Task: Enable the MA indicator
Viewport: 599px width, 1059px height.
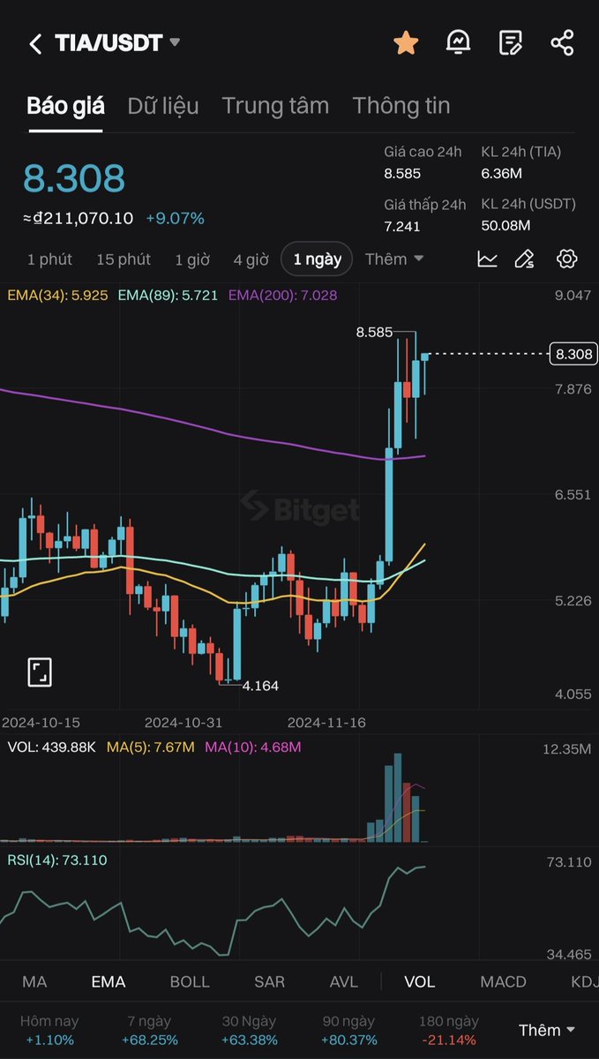Action: [x=34, y=981]
